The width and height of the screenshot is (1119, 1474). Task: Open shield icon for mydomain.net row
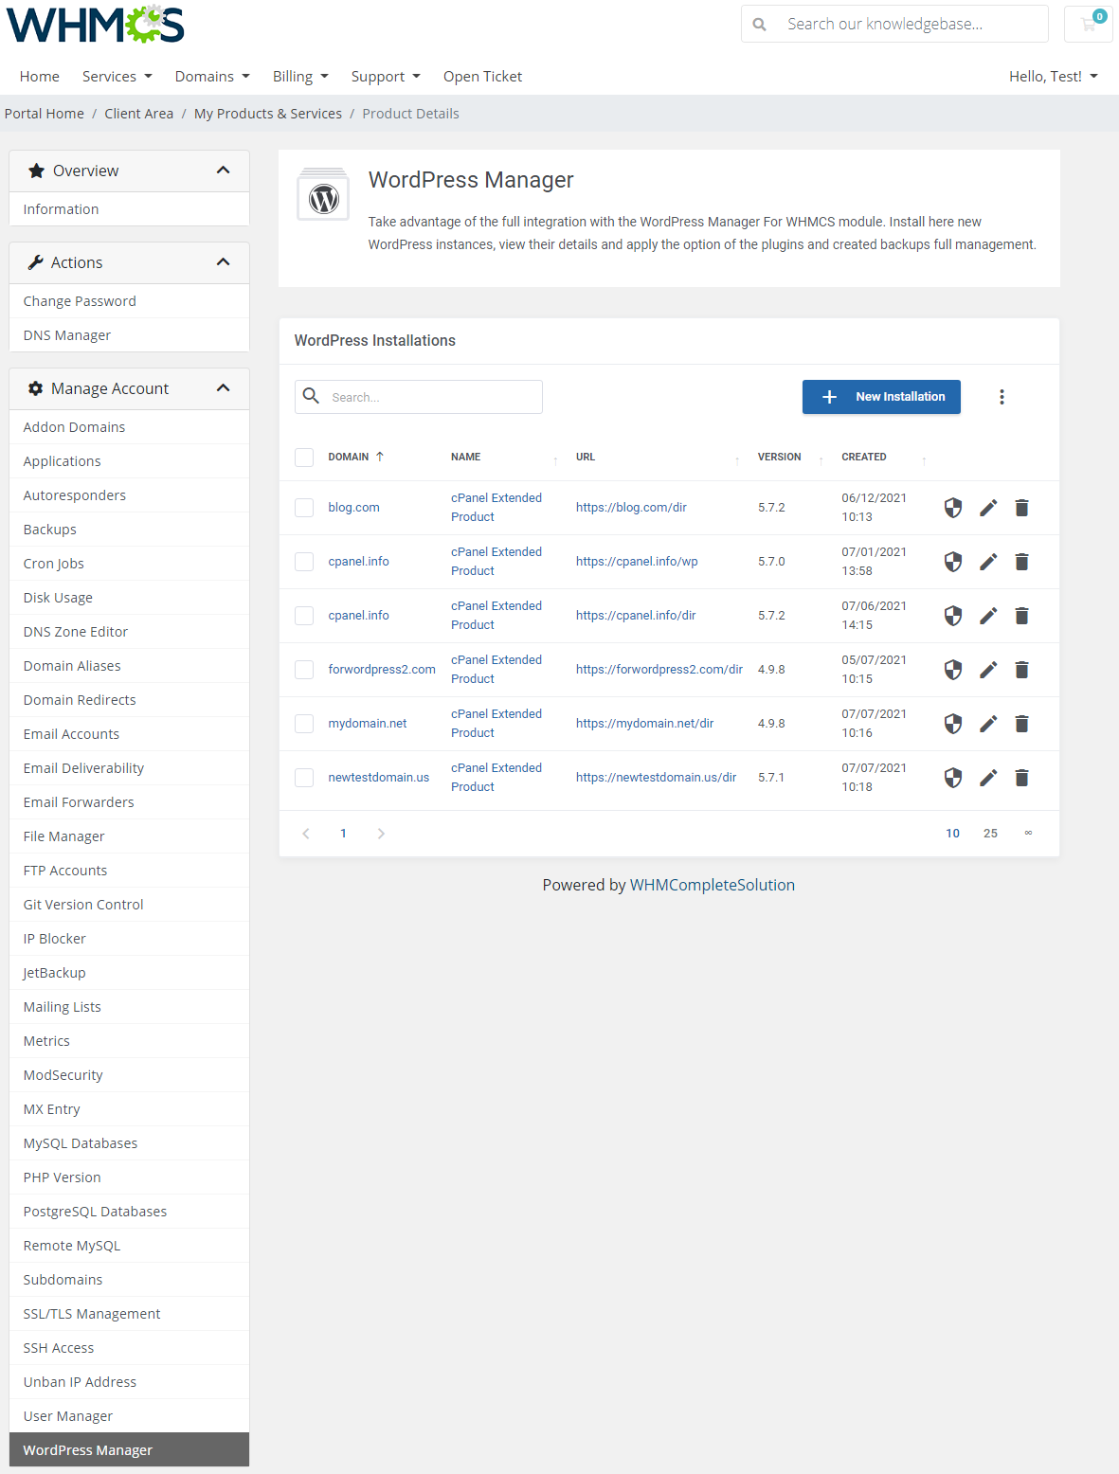click(x=953, y=724)
